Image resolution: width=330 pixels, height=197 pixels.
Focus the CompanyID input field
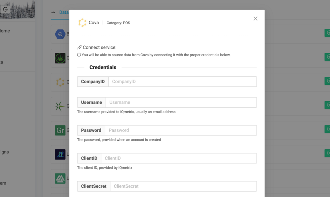182,82
